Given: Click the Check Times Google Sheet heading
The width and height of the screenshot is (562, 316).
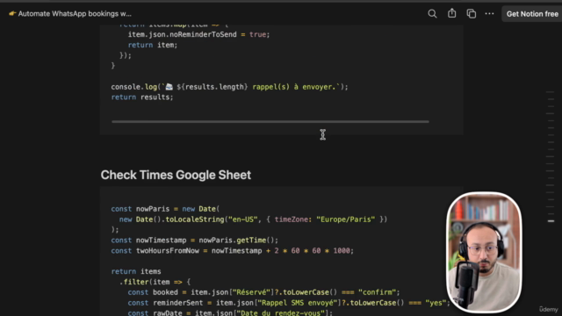Looking at the screenshot, I should (176, 175).
